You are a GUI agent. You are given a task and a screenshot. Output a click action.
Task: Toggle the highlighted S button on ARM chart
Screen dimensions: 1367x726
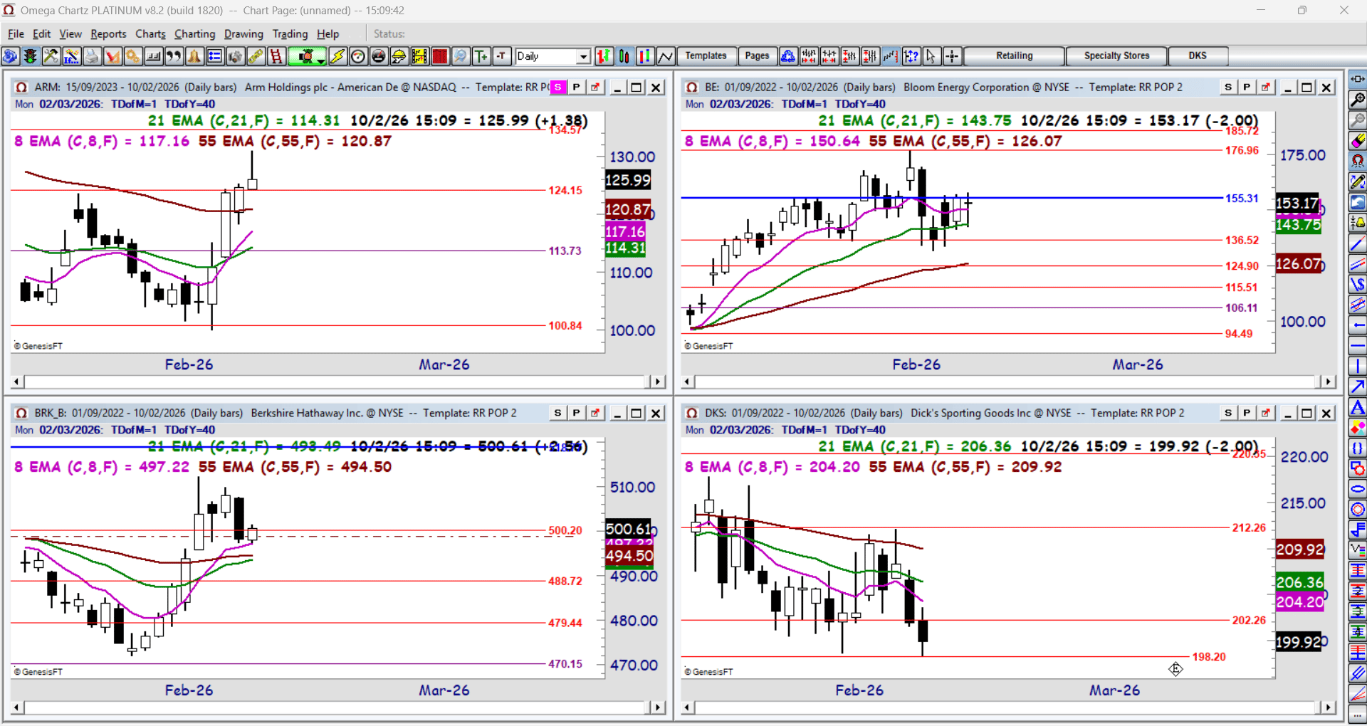pyautogui.click(x=558, y=88)
